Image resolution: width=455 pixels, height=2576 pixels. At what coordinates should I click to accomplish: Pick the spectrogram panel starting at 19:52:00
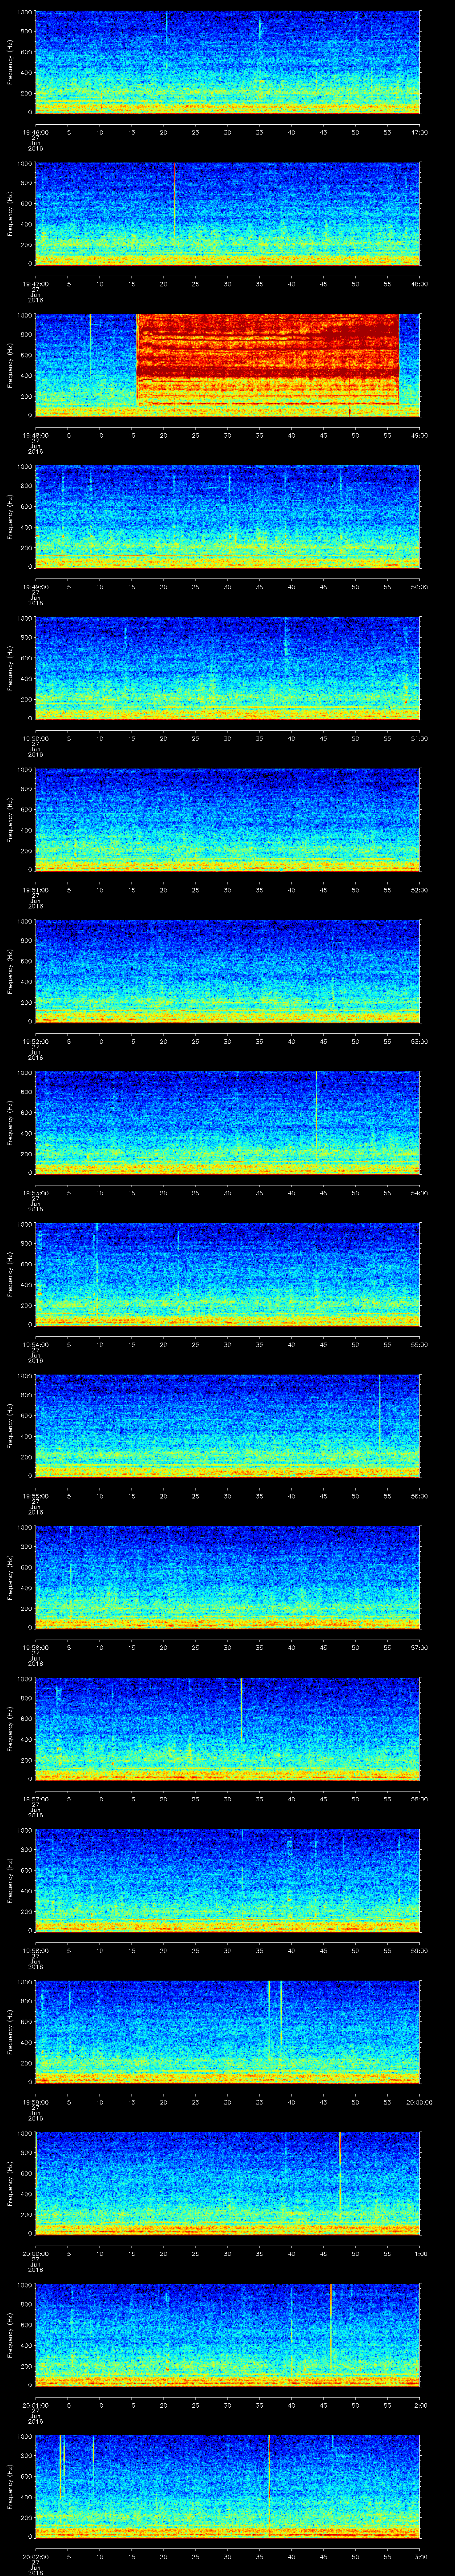[227, 972]
